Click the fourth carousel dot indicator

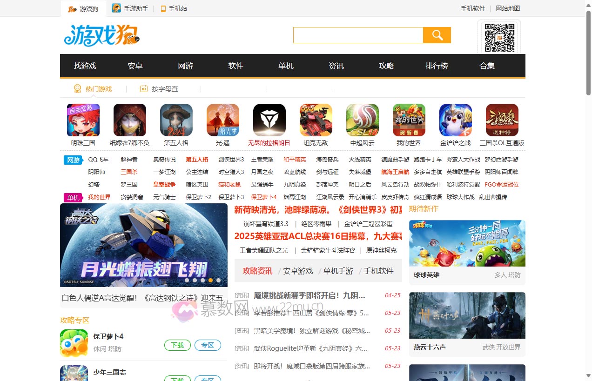click(210, 280)
